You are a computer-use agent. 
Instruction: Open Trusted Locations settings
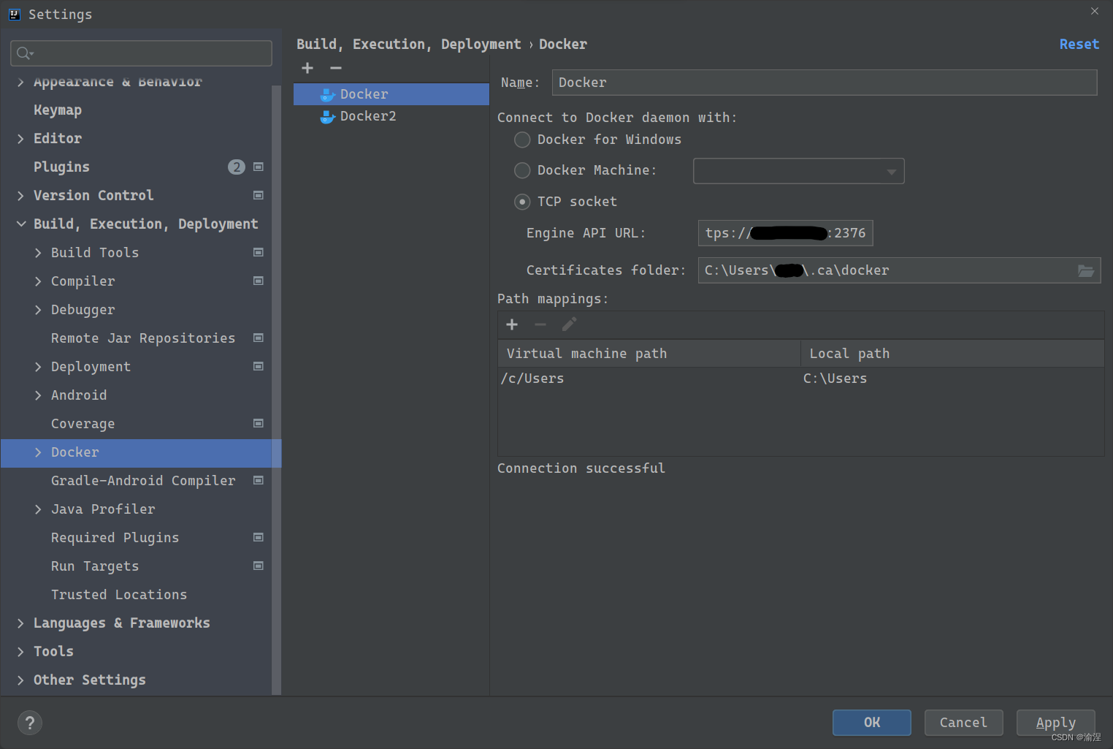pos(119,595)
